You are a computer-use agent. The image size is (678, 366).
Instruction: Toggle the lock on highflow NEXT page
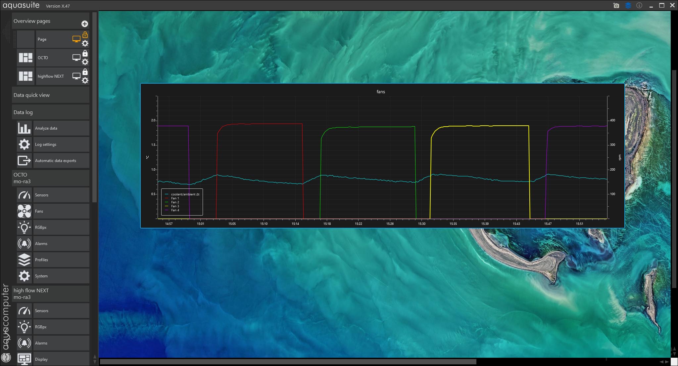tap(85, 72)
